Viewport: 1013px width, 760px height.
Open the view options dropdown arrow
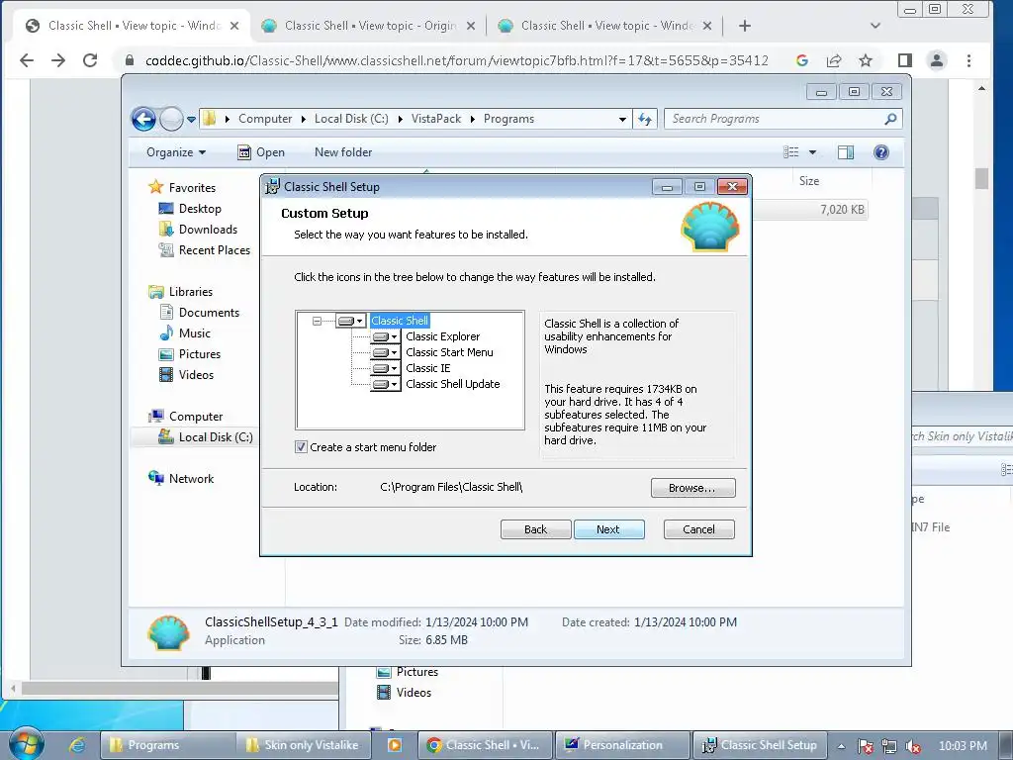[x=813, y=152]
